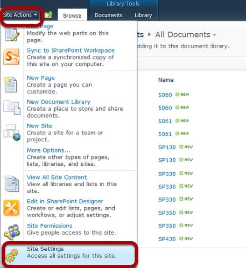
Task: Expand the All Documents view dropdown
Action: [x=215, y=35]
